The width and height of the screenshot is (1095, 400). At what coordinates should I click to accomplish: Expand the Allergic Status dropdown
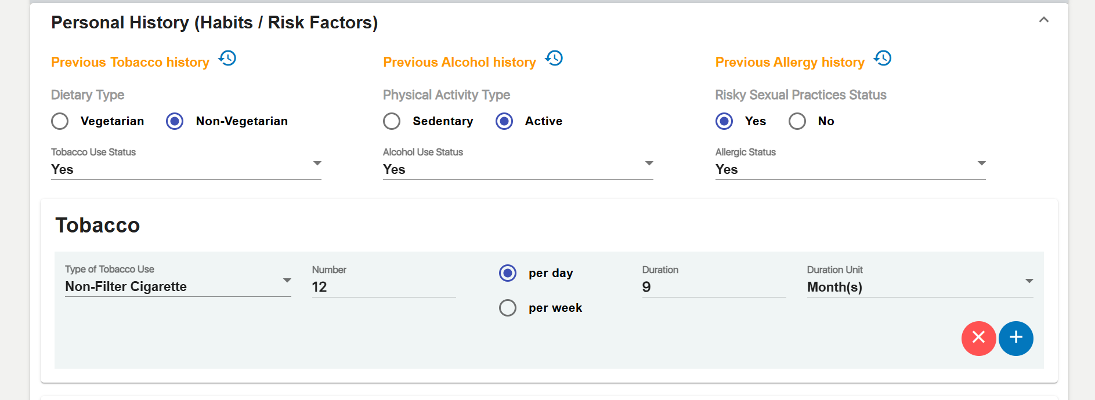(x=850, y=169)
